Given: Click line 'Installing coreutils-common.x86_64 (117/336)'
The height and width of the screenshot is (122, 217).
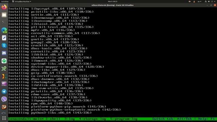Looking at the screenshot, I should [x=54, y=33].
